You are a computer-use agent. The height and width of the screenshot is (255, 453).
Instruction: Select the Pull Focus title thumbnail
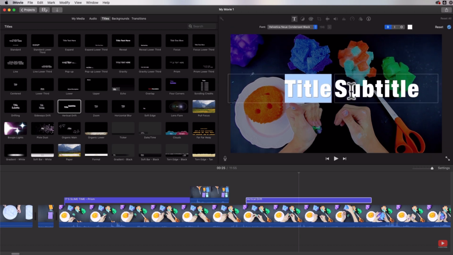[203, 106]
